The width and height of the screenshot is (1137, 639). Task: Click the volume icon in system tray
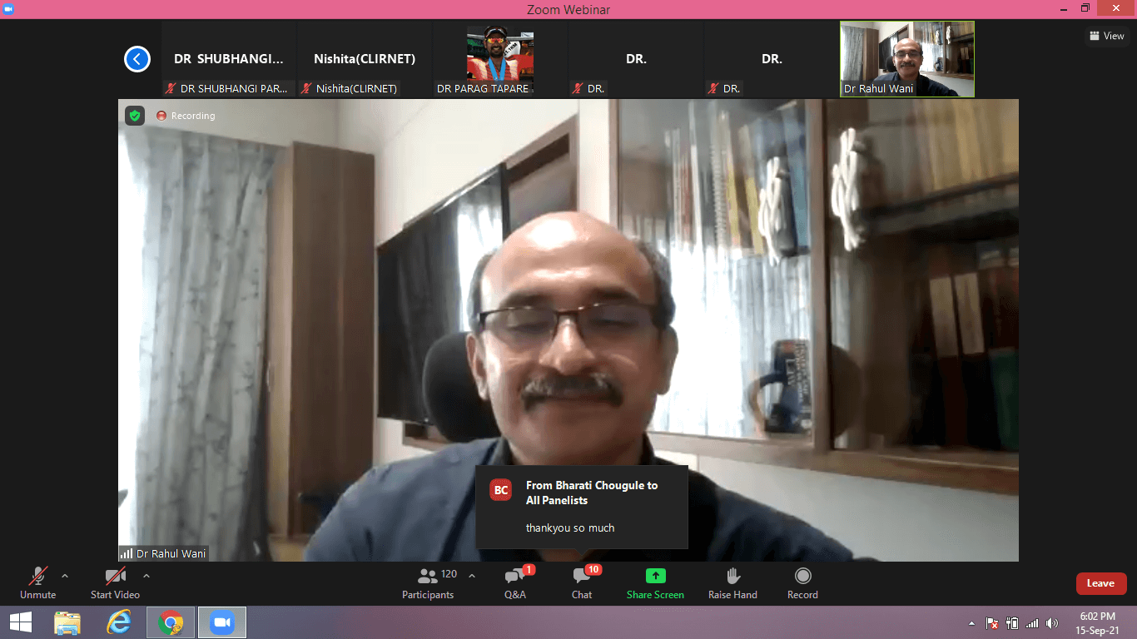point(1052,623)
